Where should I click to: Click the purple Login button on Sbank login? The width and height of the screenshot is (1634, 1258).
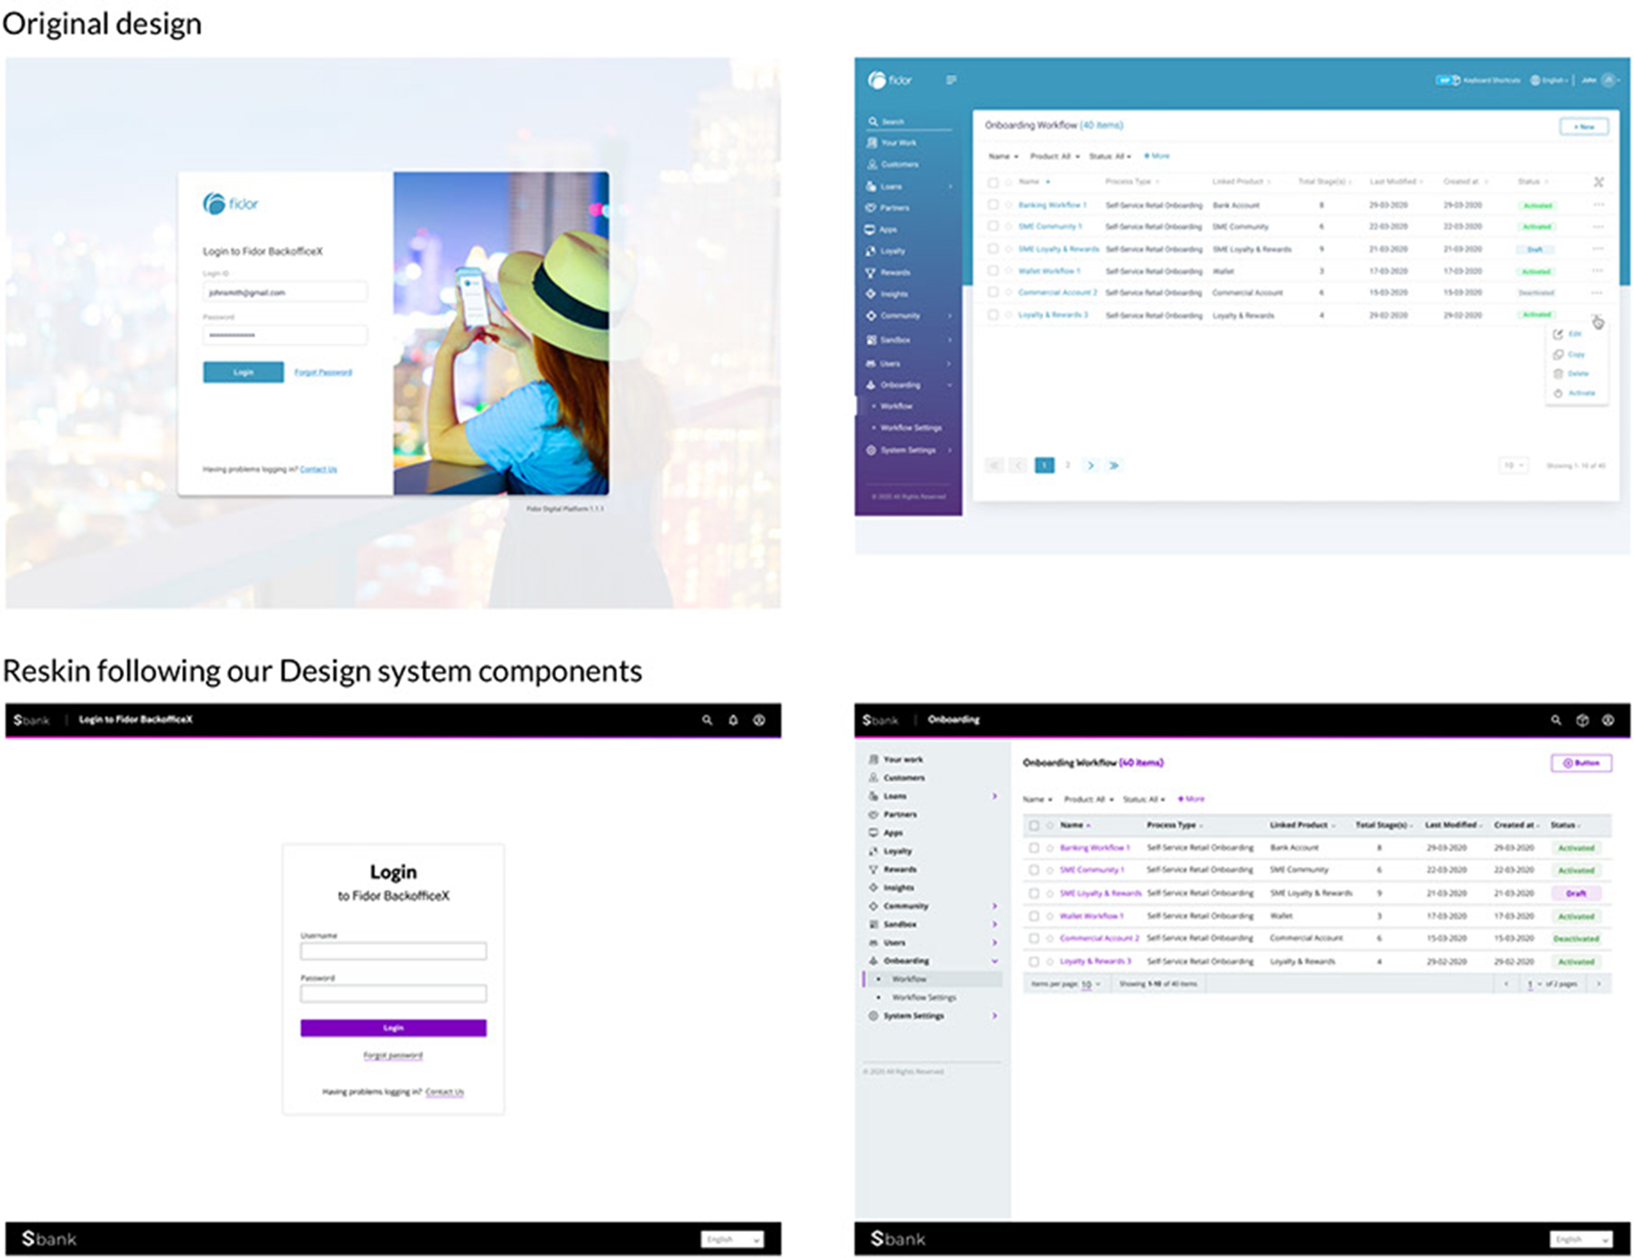pyautogui.click(x=394, y=1028)
